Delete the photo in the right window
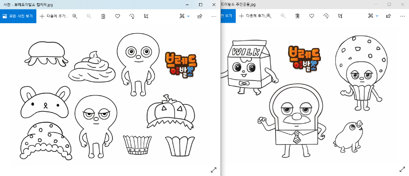409x176 pixels. click(x=297, y=16)
